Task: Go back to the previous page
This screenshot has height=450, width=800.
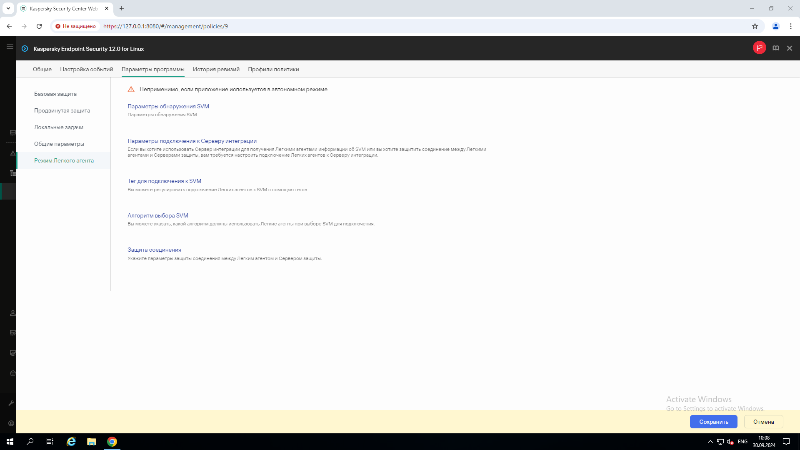Action: point(9,26)
